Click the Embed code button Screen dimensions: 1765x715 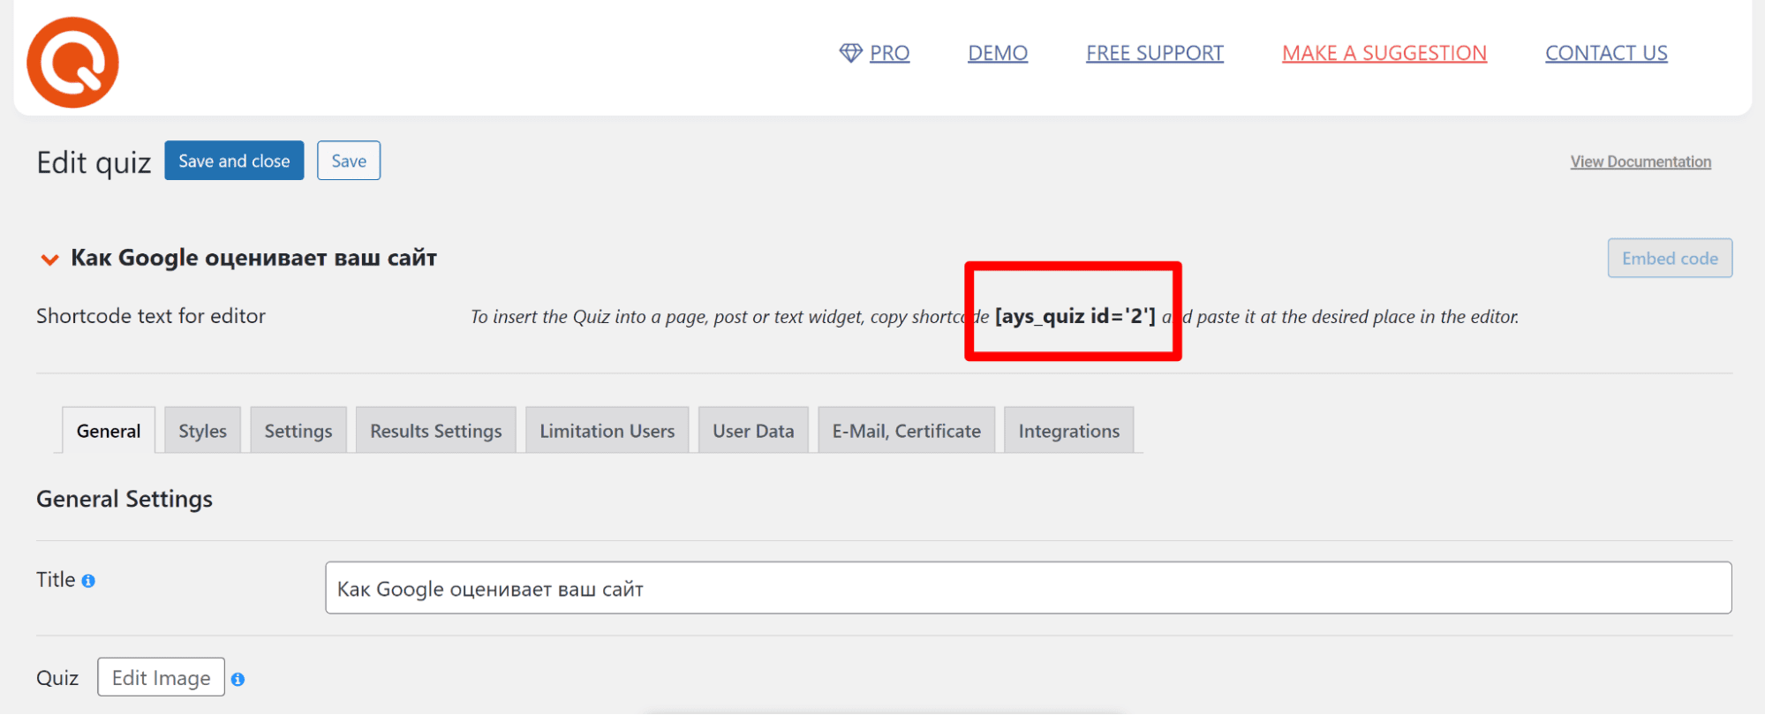click(1670, 258)
